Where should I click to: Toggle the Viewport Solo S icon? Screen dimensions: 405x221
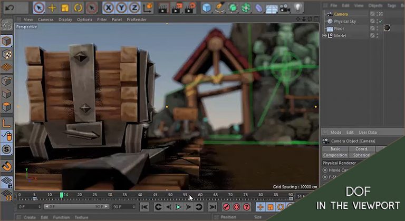[6, 149]
